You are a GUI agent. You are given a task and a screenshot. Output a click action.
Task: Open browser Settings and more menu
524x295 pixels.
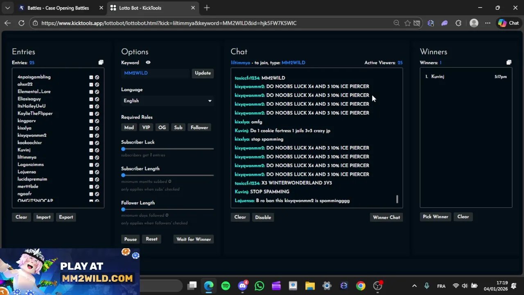(x=488, y=23)
